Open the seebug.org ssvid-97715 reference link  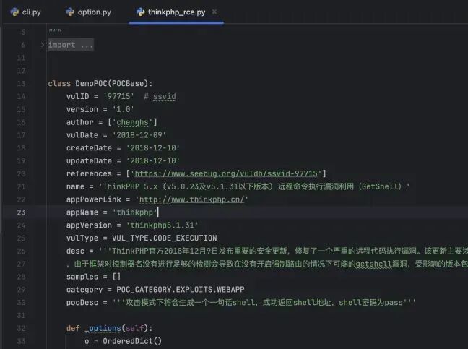pos(226,173)
